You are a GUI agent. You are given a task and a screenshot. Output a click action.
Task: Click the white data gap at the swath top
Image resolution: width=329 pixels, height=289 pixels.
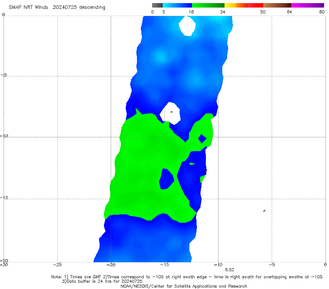click(x=187, y=26)
